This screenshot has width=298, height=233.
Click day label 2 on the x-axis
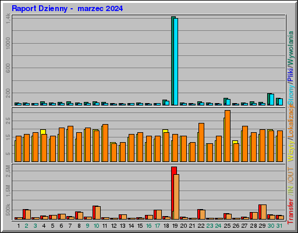26,226
